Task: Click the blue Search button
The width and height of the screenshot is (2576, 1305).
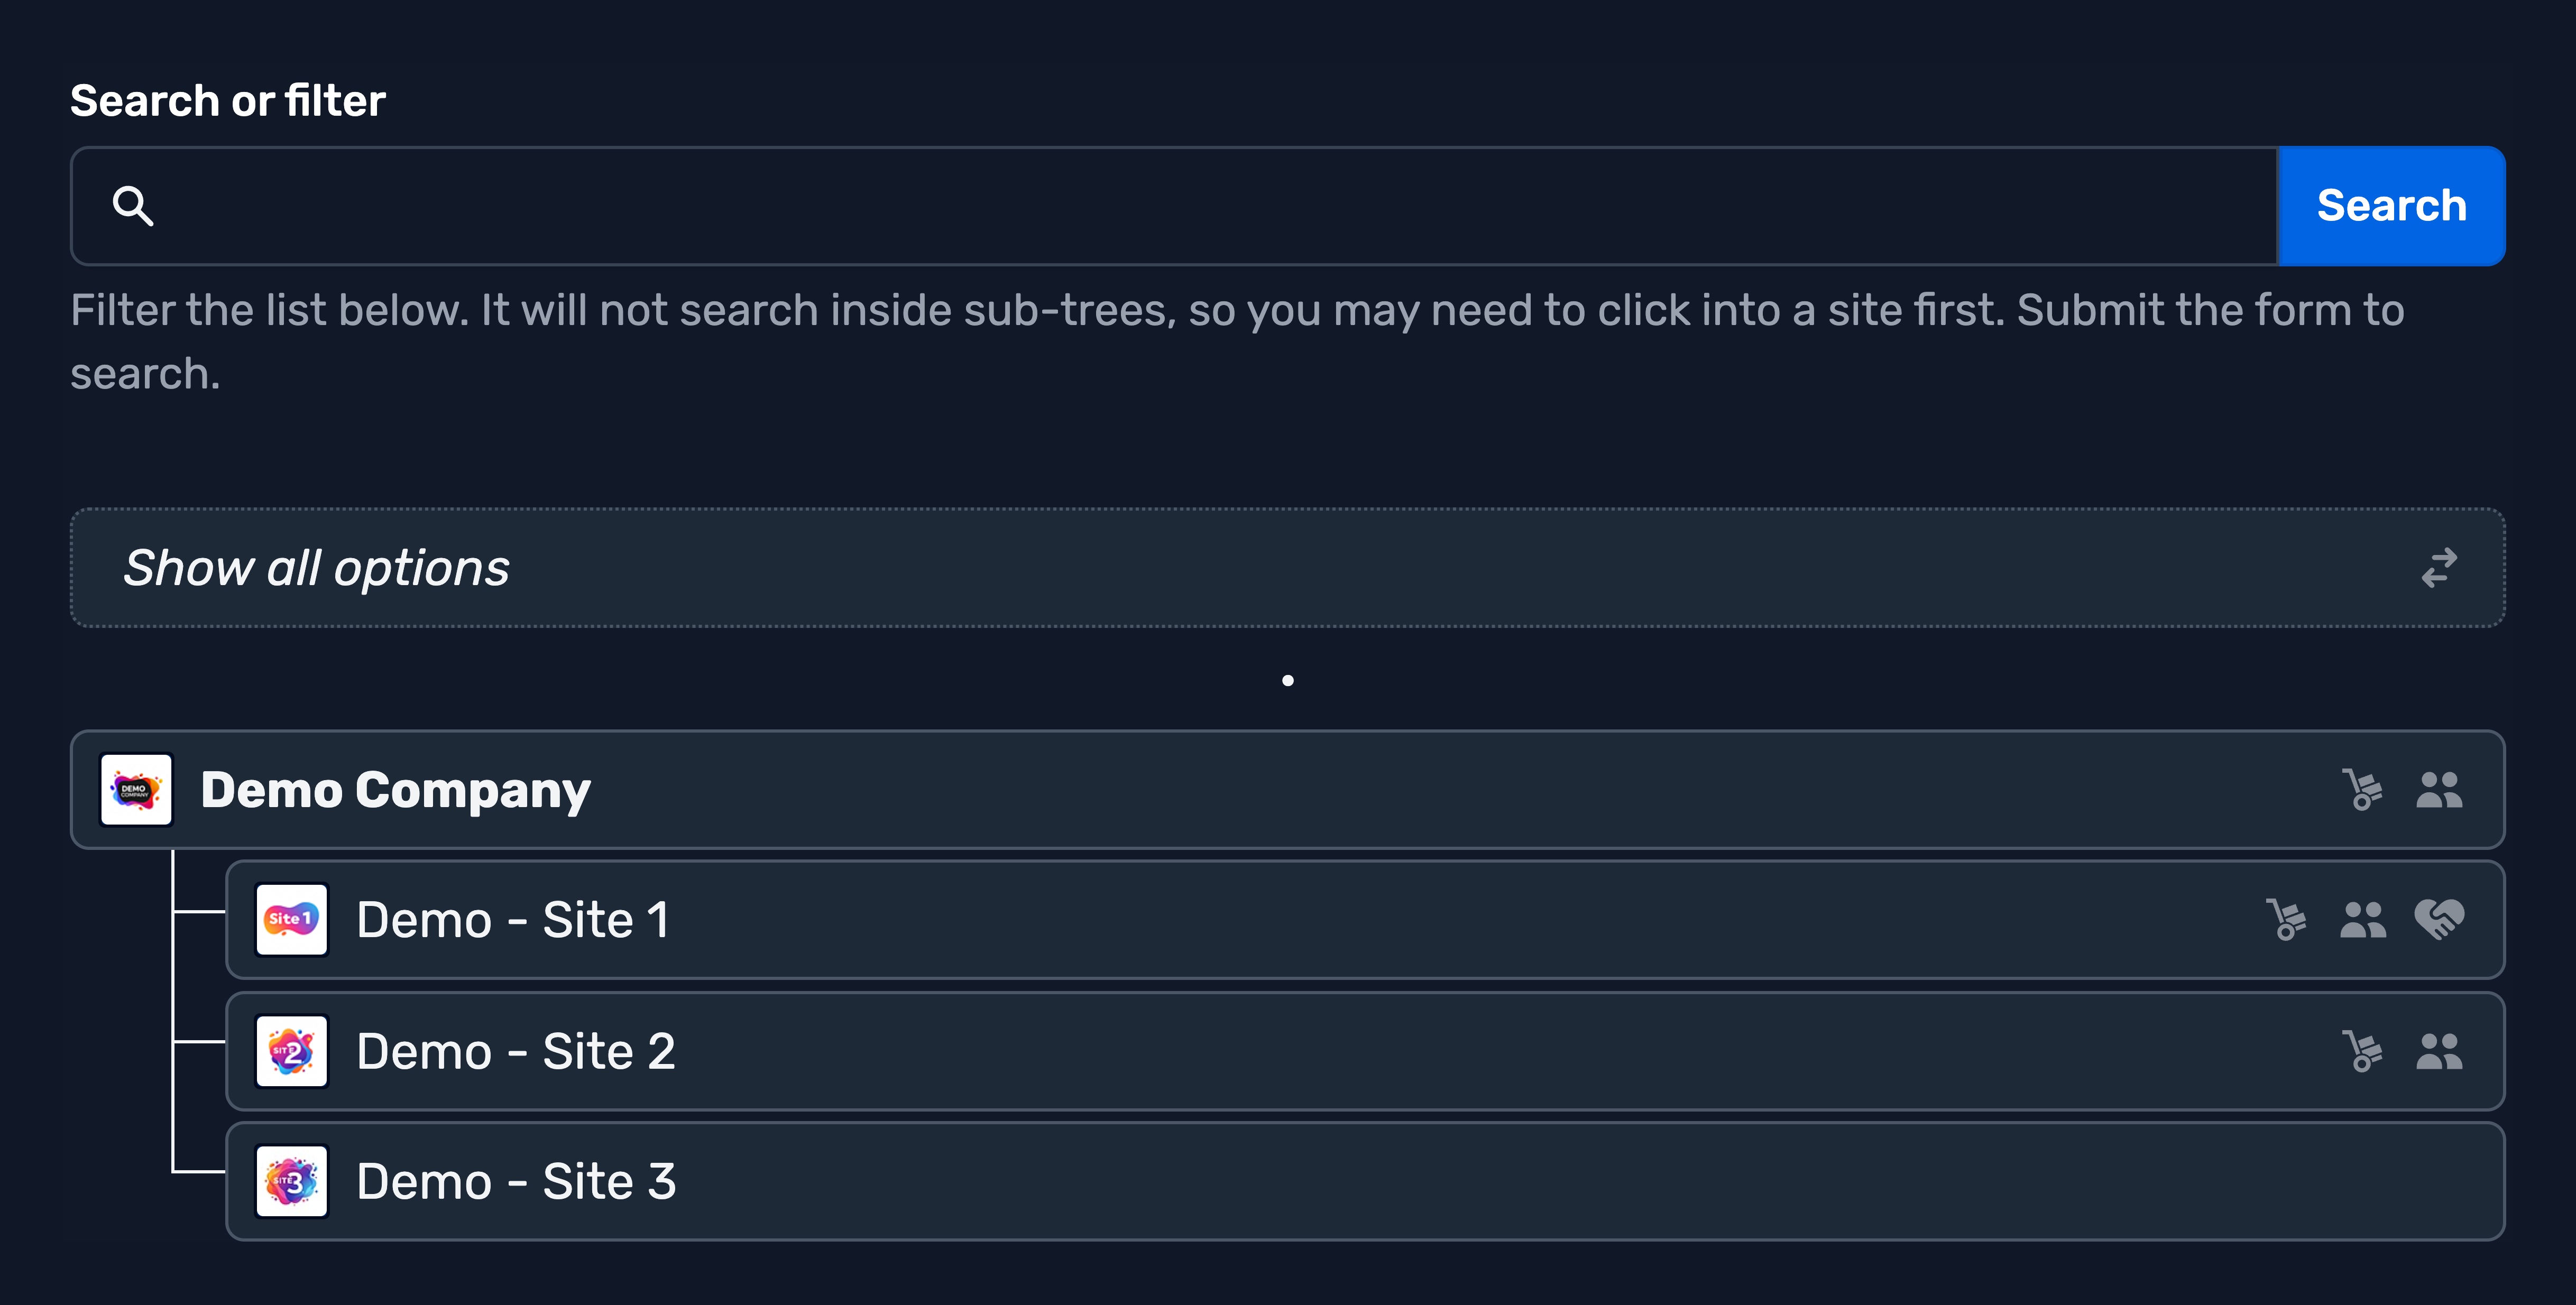Action: tap(2392, 206)
